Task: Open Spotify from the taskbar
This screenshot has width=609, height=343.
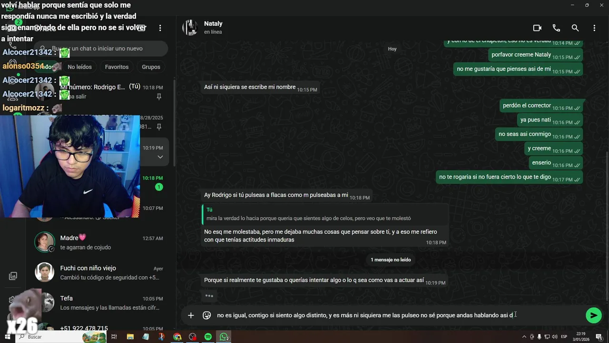Action: coord(208,337)
